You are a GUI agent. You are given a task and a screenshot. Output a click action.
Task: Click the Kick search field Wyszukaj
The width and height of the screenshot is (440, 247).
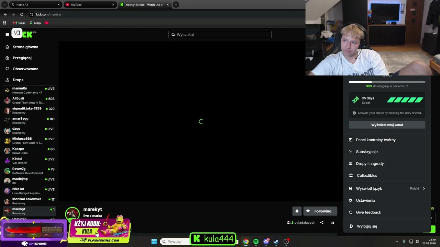click(220, 35)
